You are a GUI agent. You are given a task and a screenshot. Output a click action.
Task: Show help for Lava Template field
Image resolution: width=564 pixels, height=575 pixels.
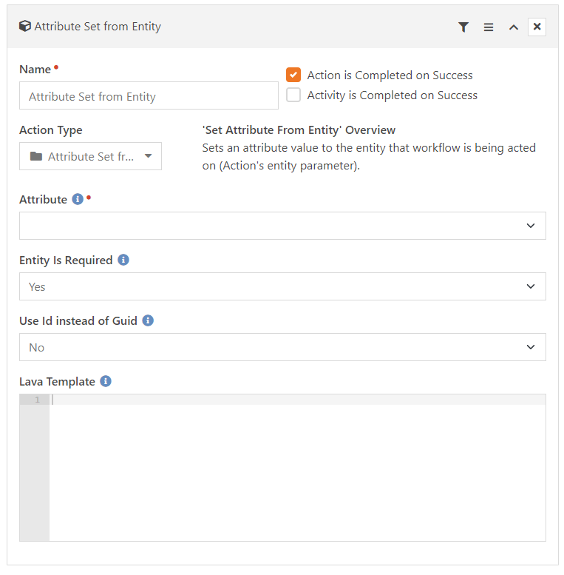coord(106,381)
